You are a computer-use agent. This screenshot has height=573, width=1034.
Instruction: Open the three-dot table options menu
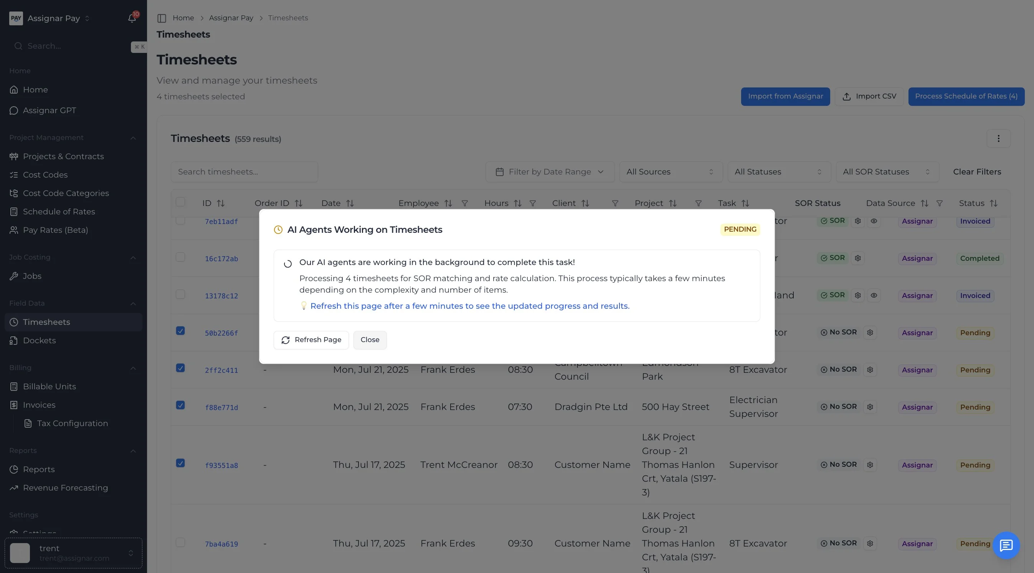click(x=998, y=139)
